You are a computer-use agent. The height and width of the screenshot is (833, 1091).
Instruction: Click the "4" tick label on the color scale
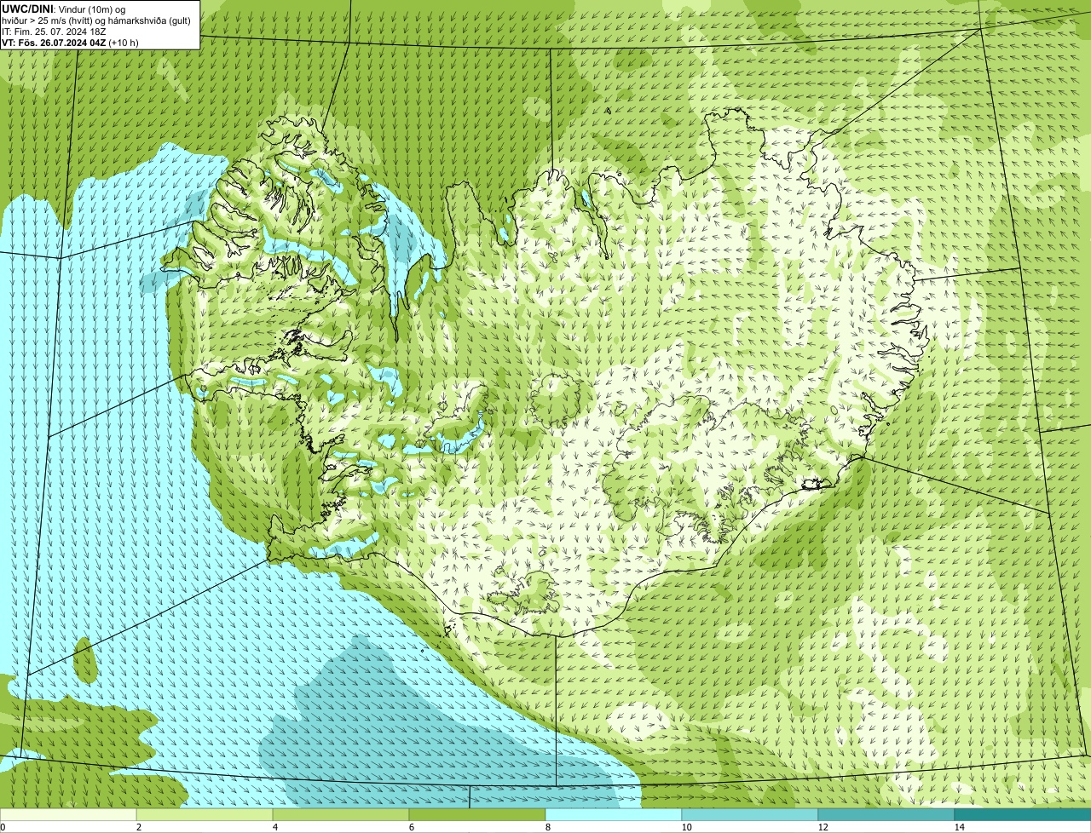[274, 827]
